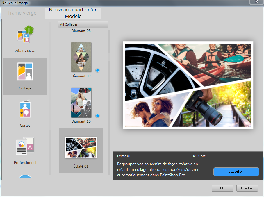
Task: Expand the All Collages dropdown
Action: tap(83, 24)
